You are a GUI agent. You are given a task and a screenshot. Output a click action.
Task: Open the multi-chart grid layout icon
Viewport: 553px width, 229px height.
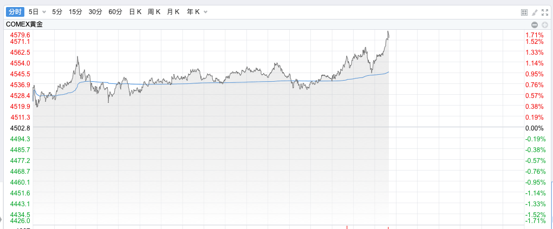click(524, 12)
